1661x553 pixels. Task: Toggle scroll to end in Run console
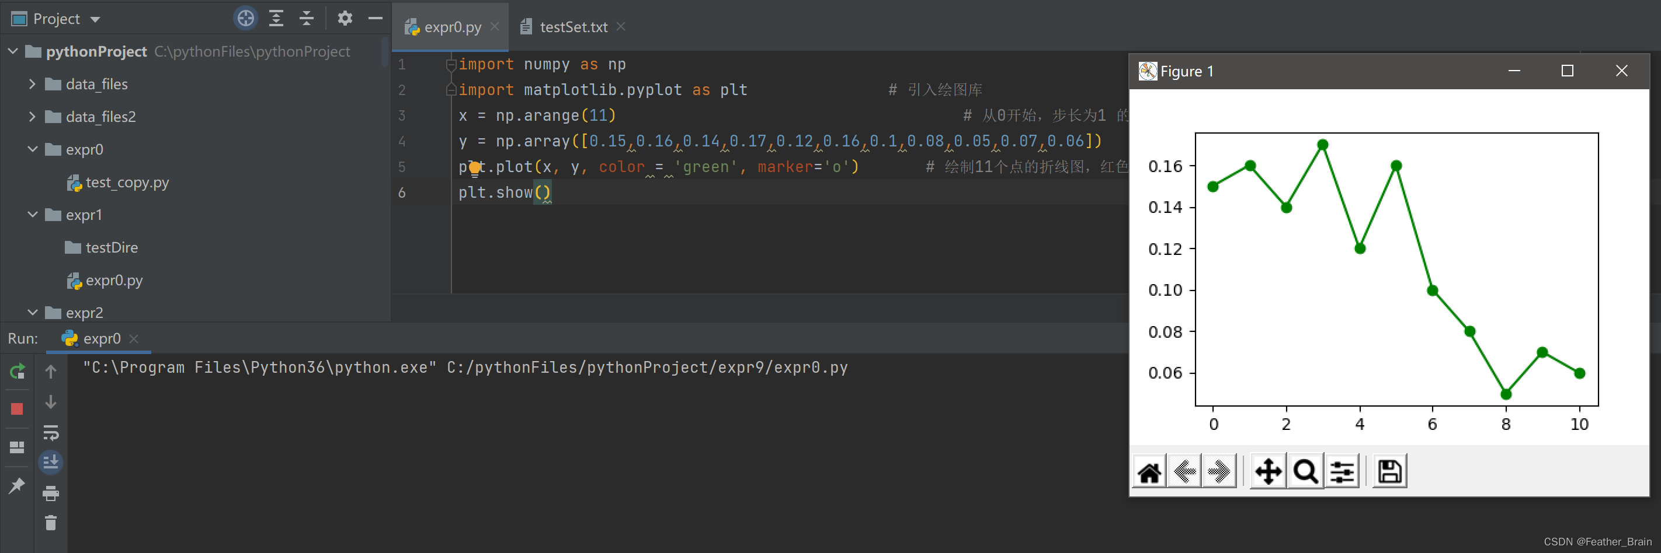click(50, 462)
